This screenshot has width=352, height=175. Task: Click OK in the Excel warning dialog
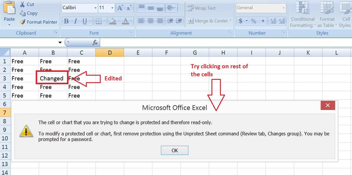point(175,150)
